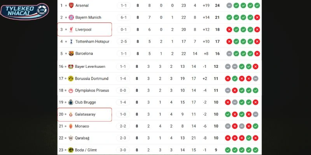Click the Arsenal club crest icon
The width and height of the screenshot is (311, 155).
[x=71, y=6]
